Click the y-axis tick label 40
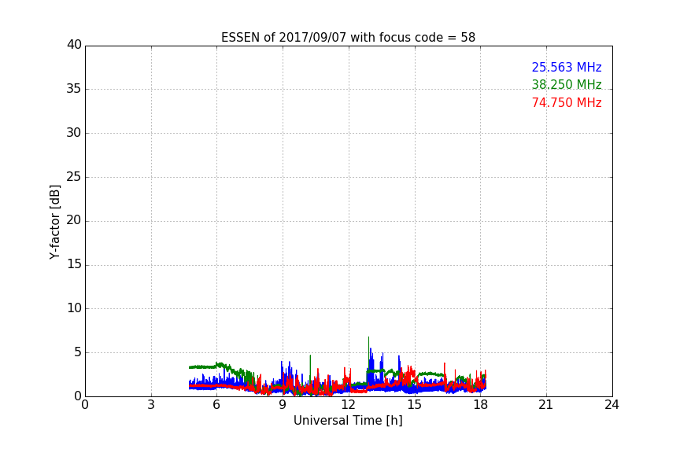 pos(74,45)
